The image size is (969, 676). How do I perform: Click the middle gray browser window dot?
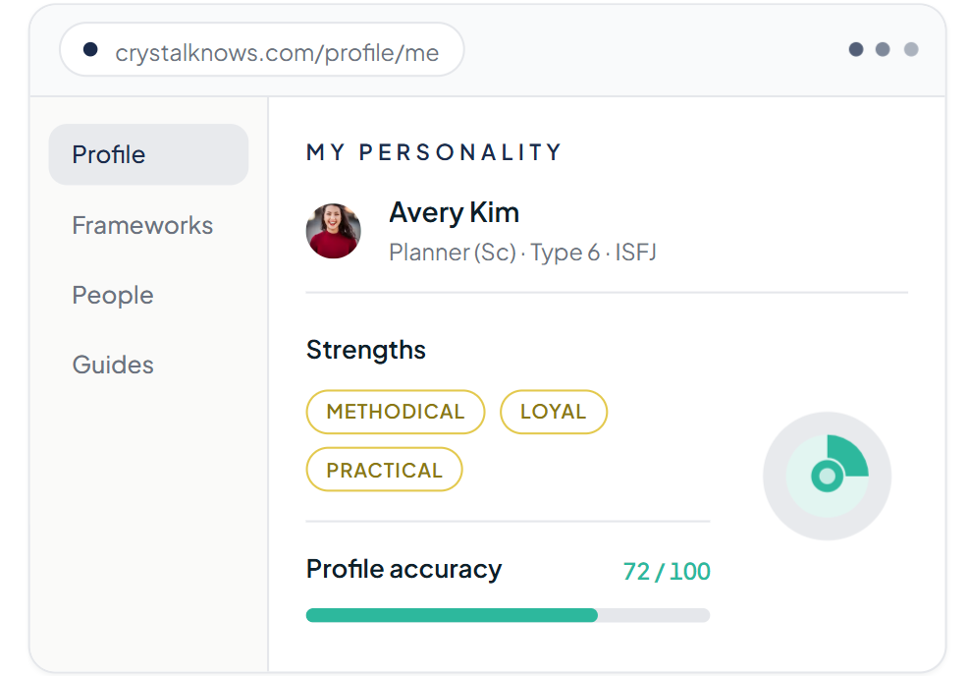[x=883, y=49]
